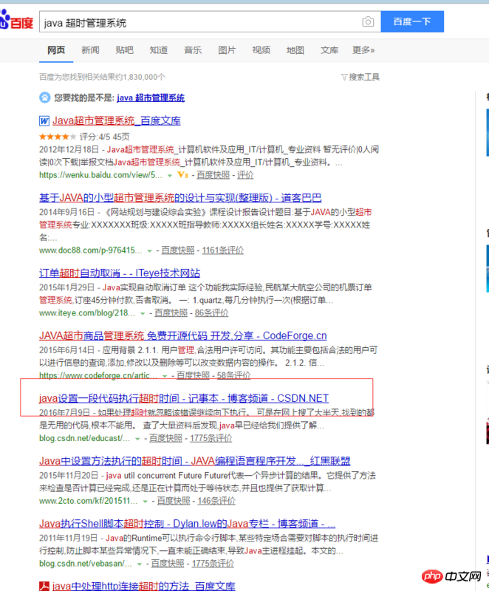Switch to the 图片 tab
489x591 pixels.
tap(227, 50)
